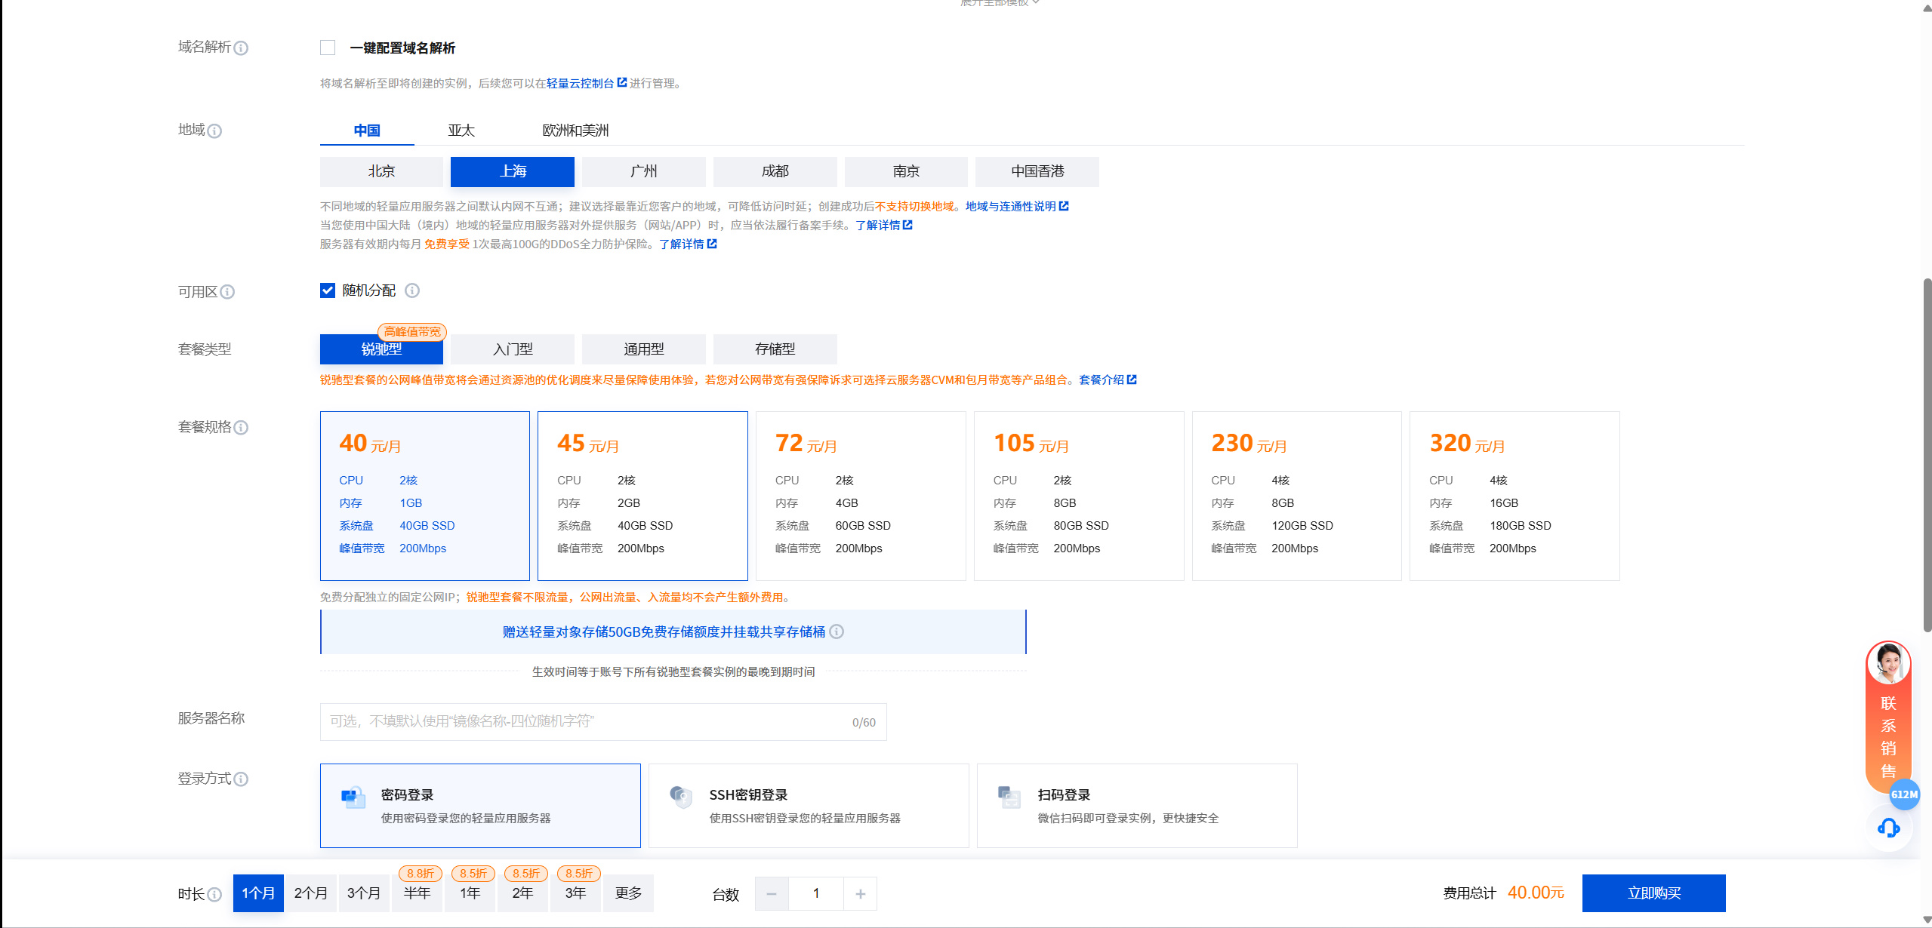Open the blue headset customer service icon
The width and height of the screenshot is (1932, 928).
click(1888, 828)
